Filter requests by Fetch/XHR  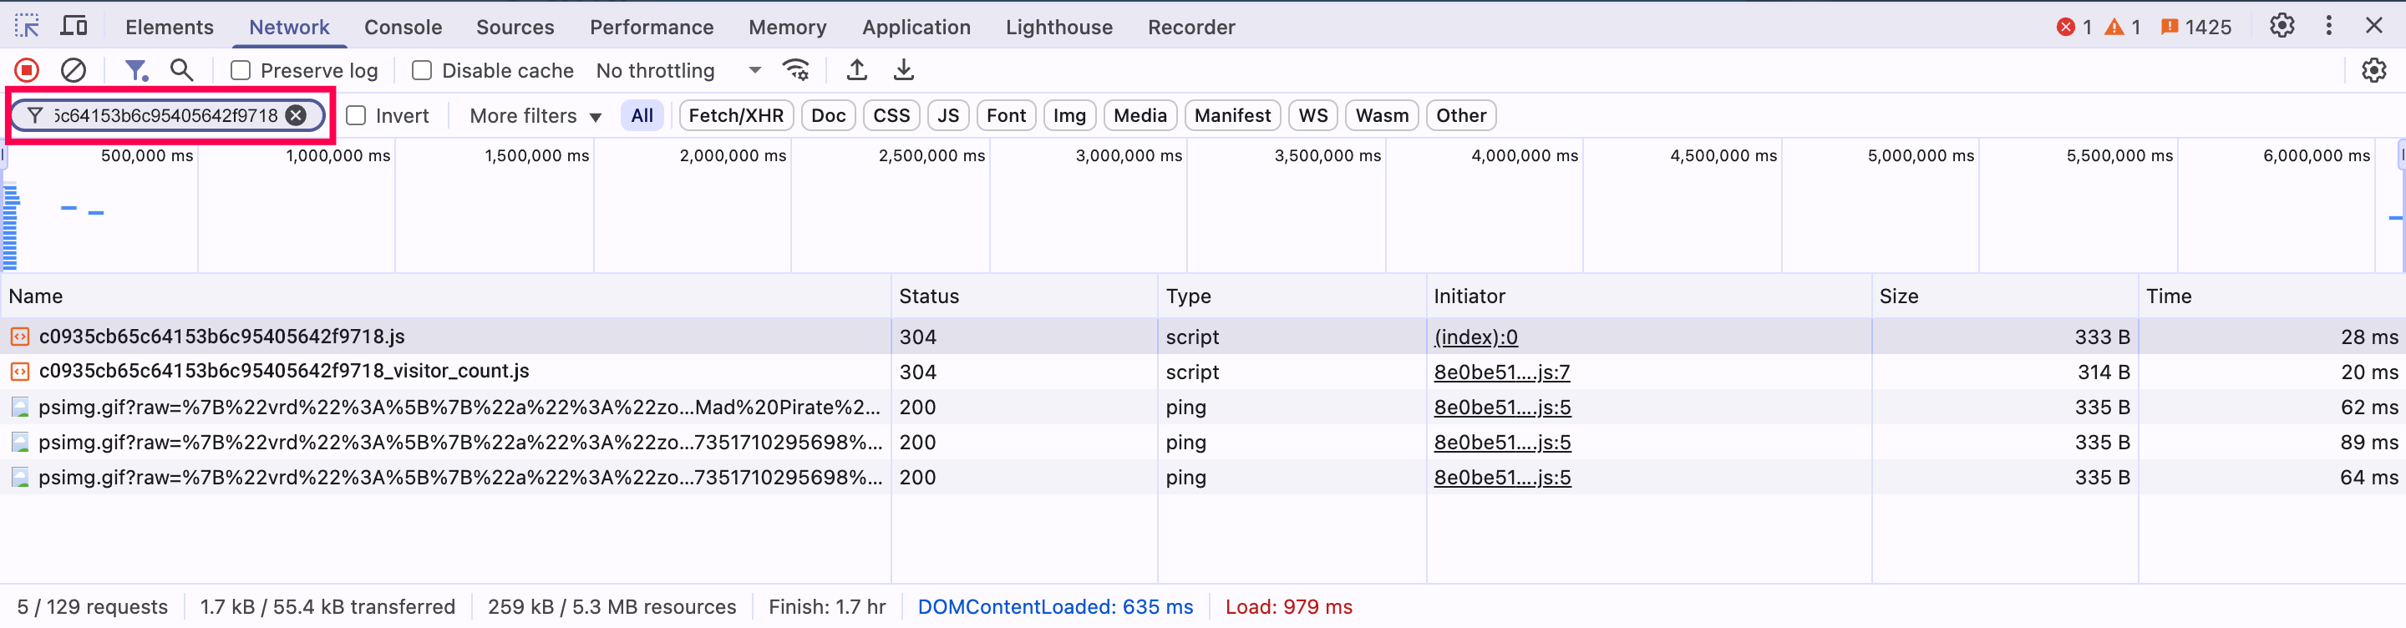coord(735,116)
